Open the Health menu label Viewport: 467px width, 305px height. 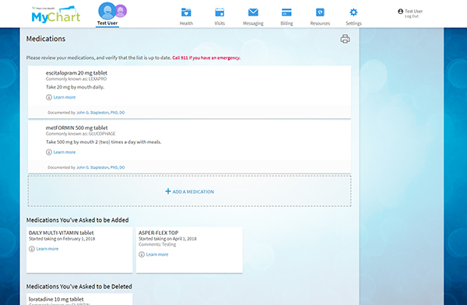tap(186, 23)
